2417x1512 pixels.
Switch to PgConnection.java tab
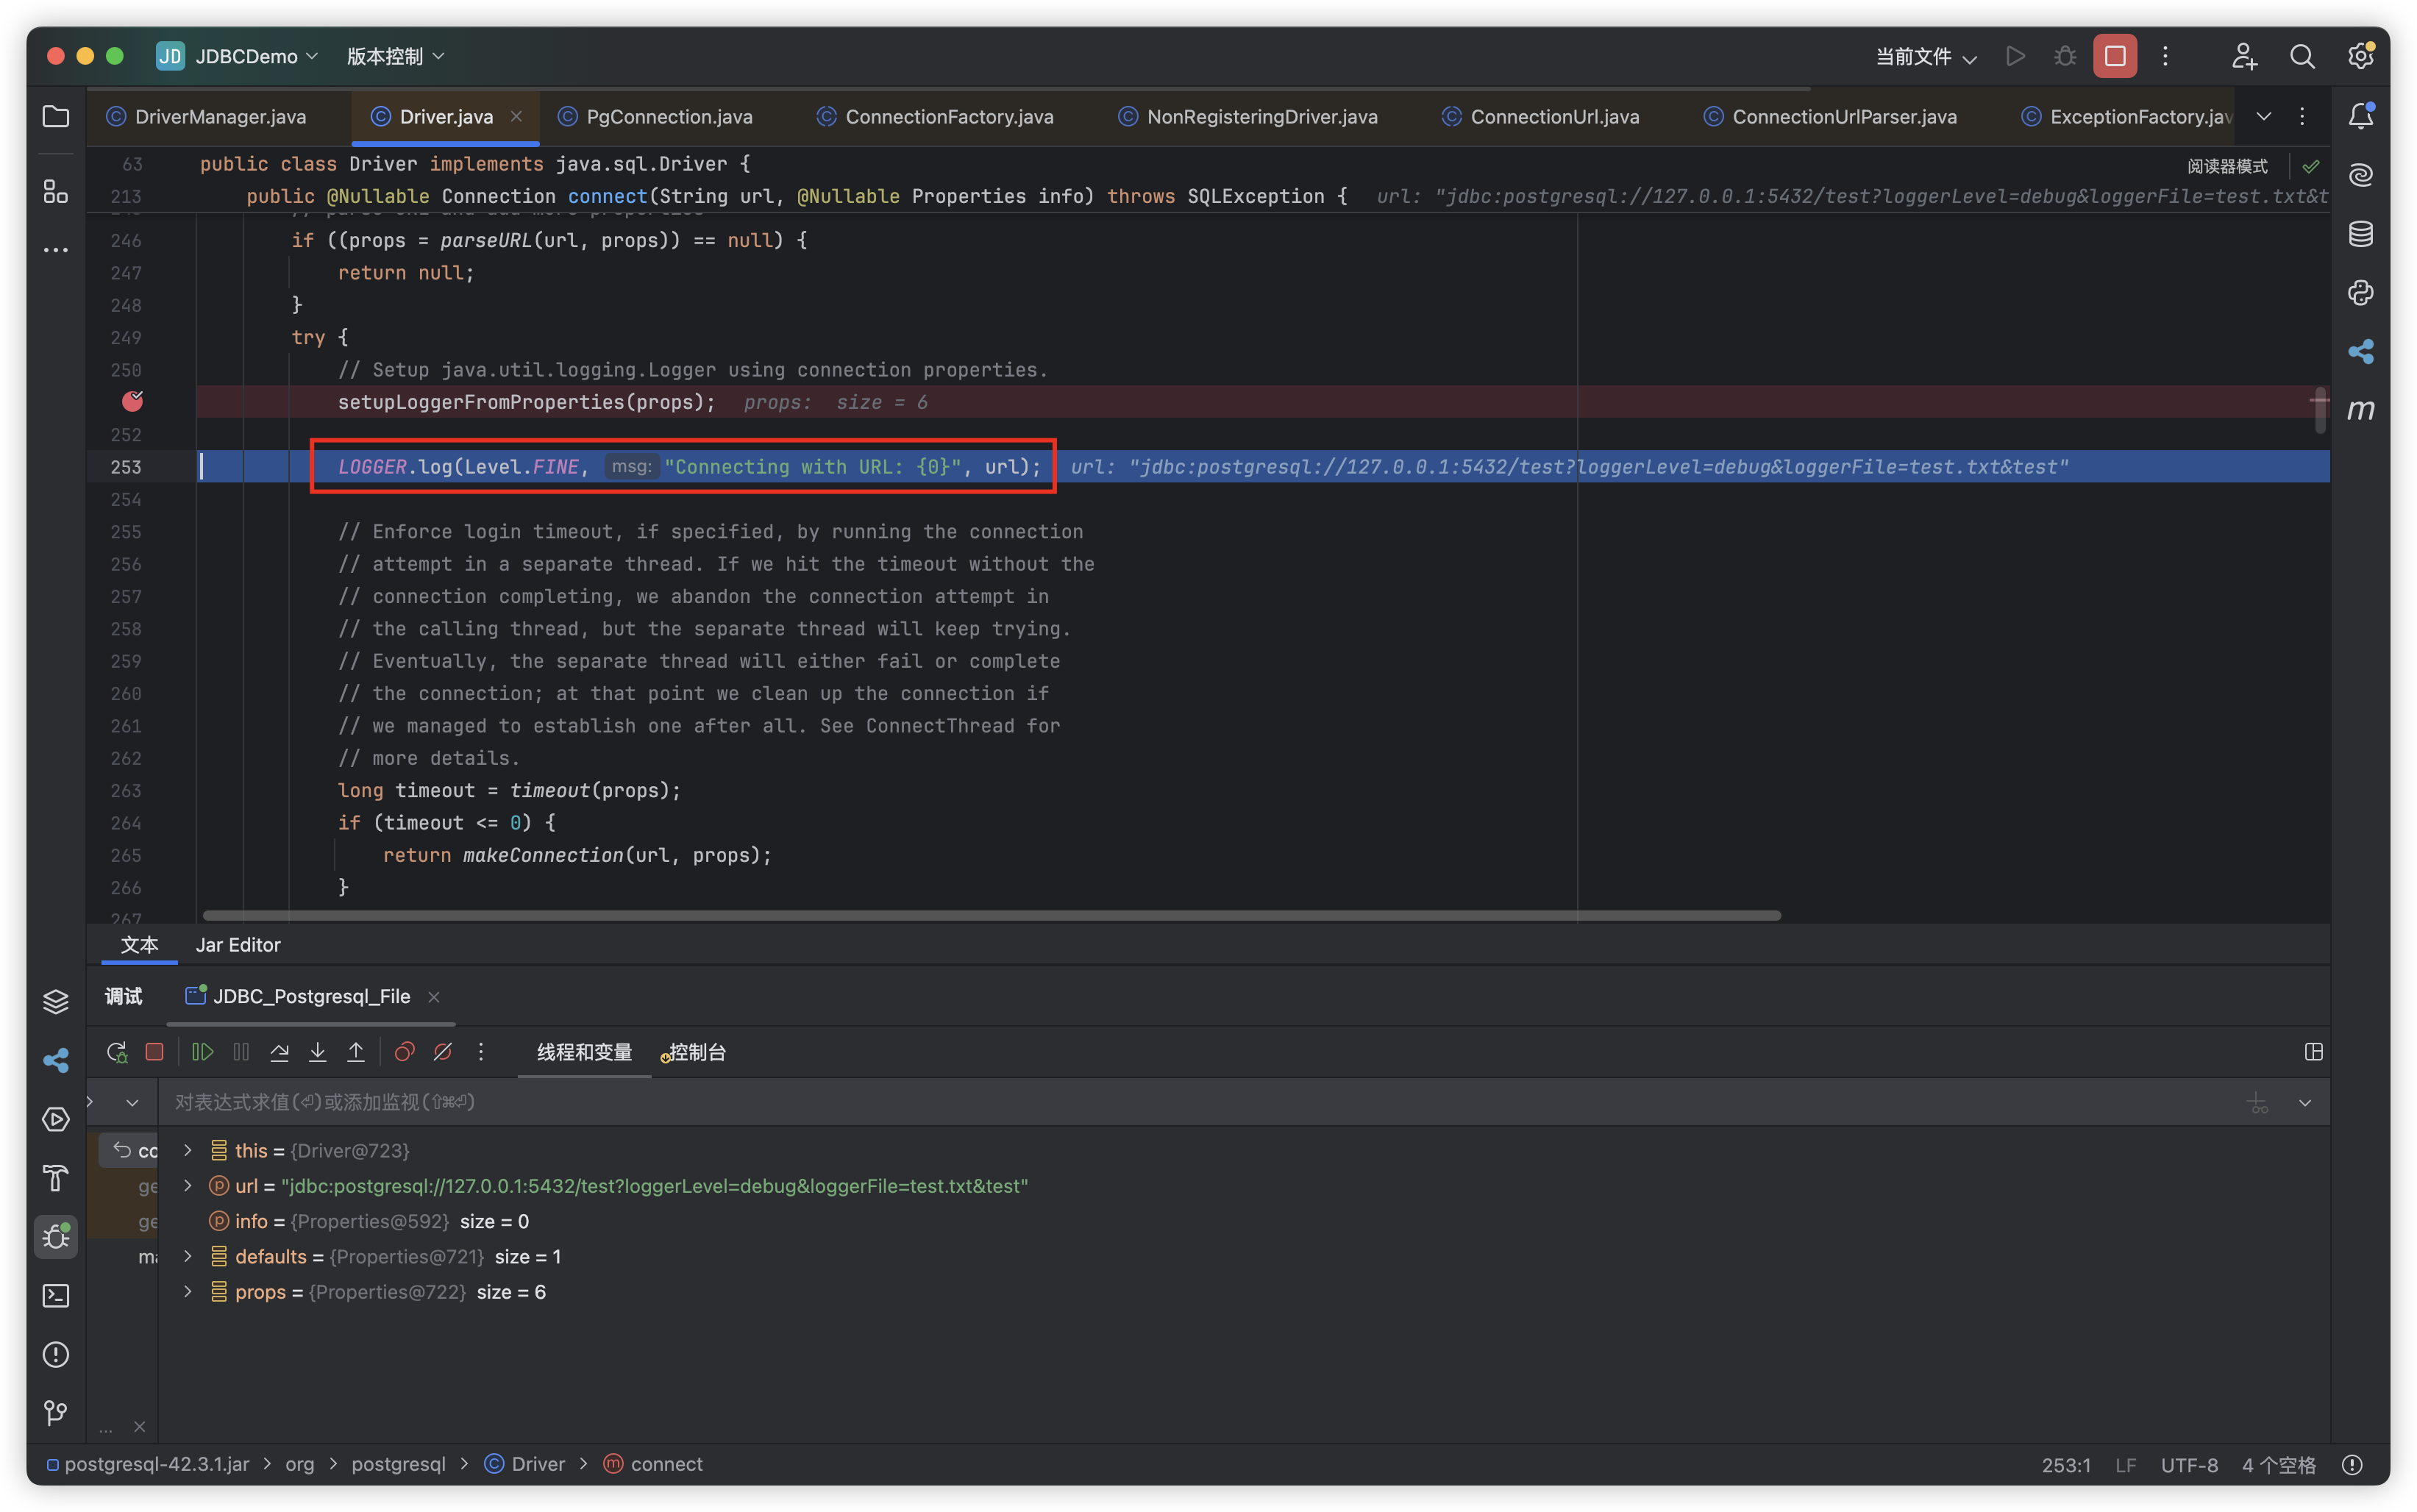[655, 117]
